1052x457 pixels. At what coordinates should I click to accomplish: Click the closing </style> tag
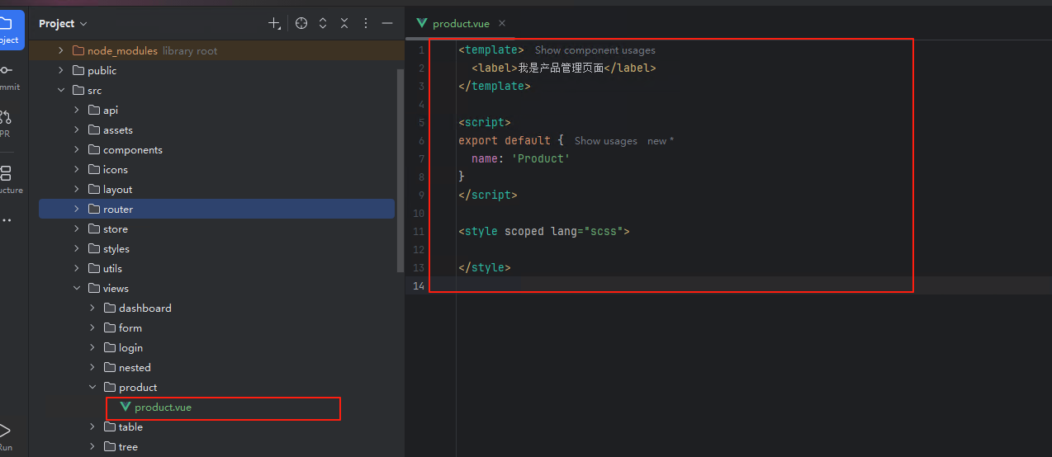pos(485,268)
